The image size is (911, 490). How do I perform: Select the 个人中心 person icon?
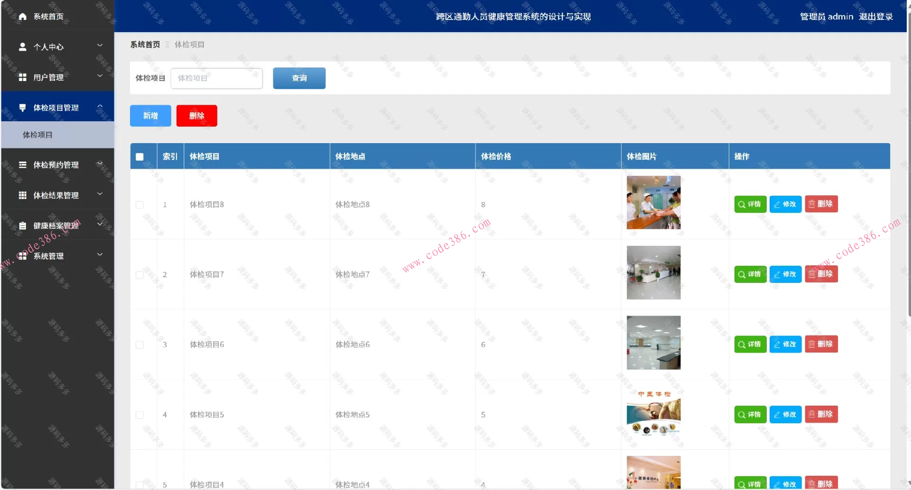pos(22,46)
